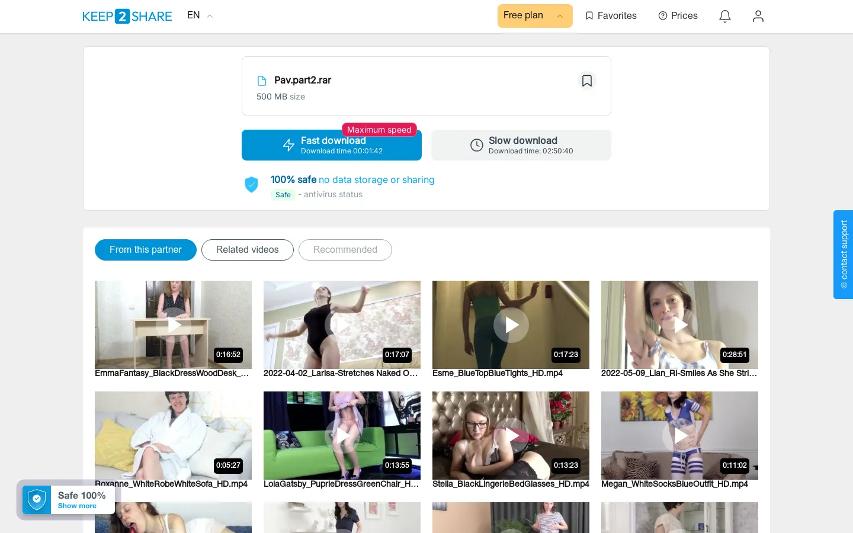The width and height of the screenshot is (853, 533).
Task: Open the Free plan dropdown
Action: tap(535, 16)
